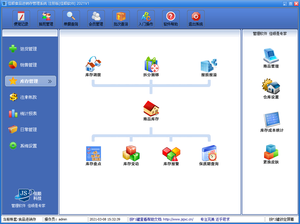The width and height of the screenshot is (300, 224).
Task: Click 更换皮肤 change skin icon
Action: coord(271,154)
